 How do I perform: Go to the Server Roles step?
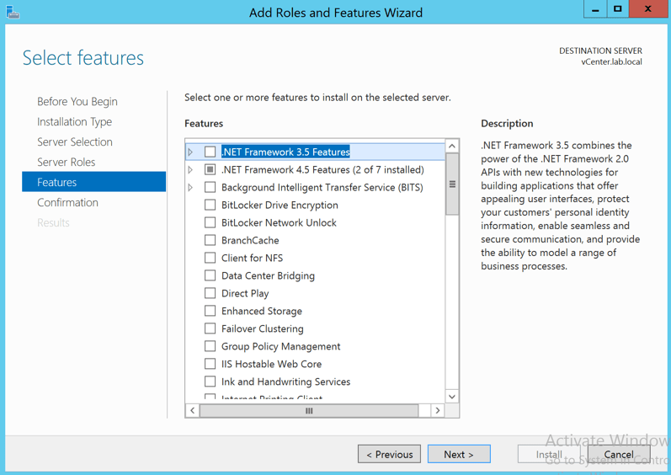pyautogui.click(x=66, y=163)
